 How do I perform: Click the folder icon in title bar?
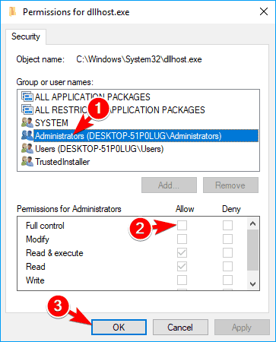(12, 11)
